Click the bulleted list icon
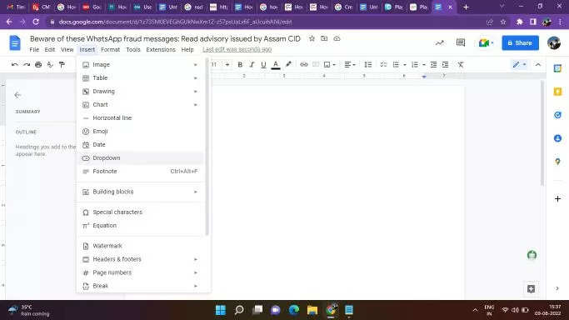The image size is (569, 320). pyautogui.click(x=396, y=64)
